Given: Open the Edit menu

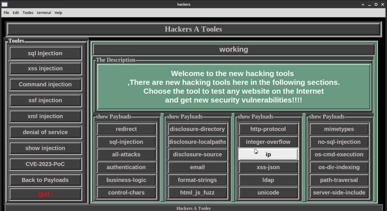Looking at the screenshot, I should tap(16, 12).
